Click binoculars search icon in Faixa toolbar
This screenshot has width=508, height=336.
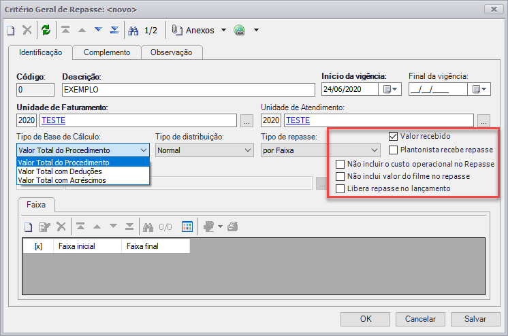point(148,227)
